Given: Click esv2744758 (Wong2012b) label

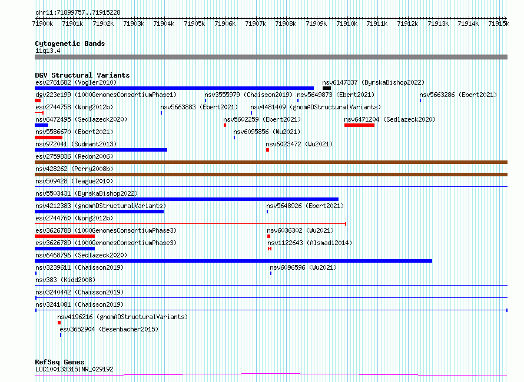Looking at the screenshot, I should pyautogui.click(x=74, y=107).
